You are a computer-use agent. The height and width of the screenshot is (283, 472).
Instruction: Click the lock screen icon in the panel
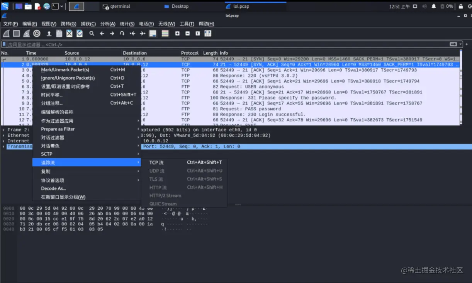[460, 6]
